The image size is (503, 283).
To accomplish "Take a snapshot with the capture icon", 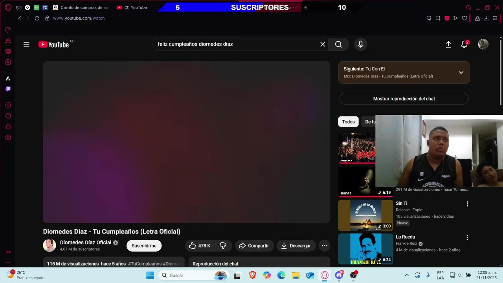I will [x=438, y=18].
